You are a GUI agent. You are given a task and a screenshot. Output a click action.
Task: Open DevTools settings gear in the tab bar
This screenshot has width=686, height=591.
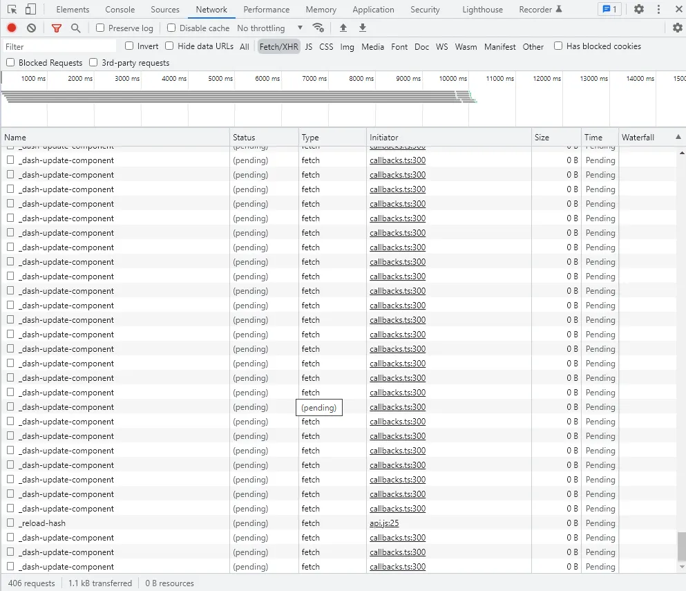(x=639, y=9)
